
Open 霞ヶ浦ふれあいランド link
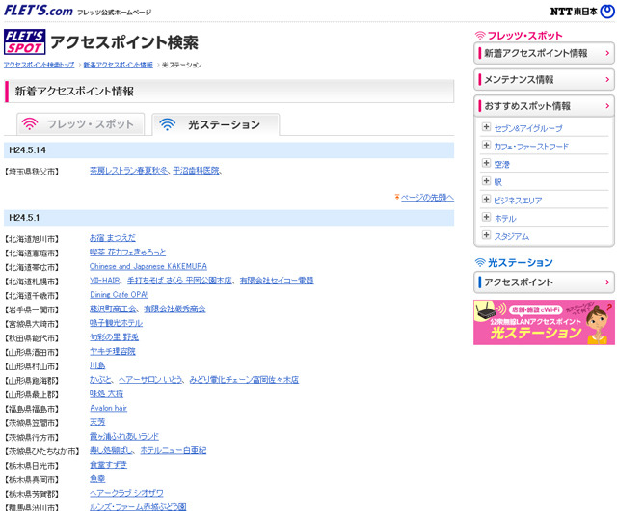(124, 436)
